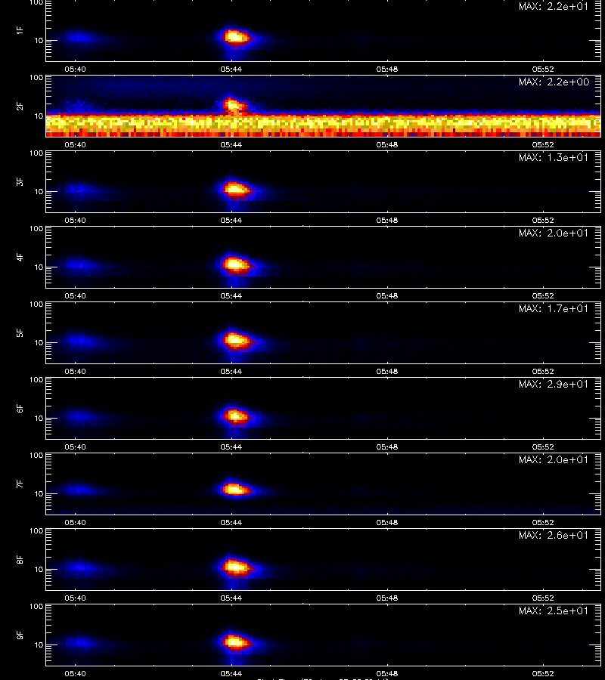This screenshot has height=680, width=605.
Task: Click the 7F axis label
Action: pos(20,484)
